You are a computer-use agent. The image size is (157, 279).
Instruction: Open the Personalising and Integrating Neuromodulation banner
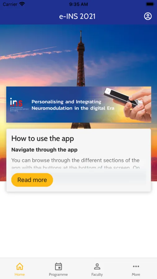(79, 104)
